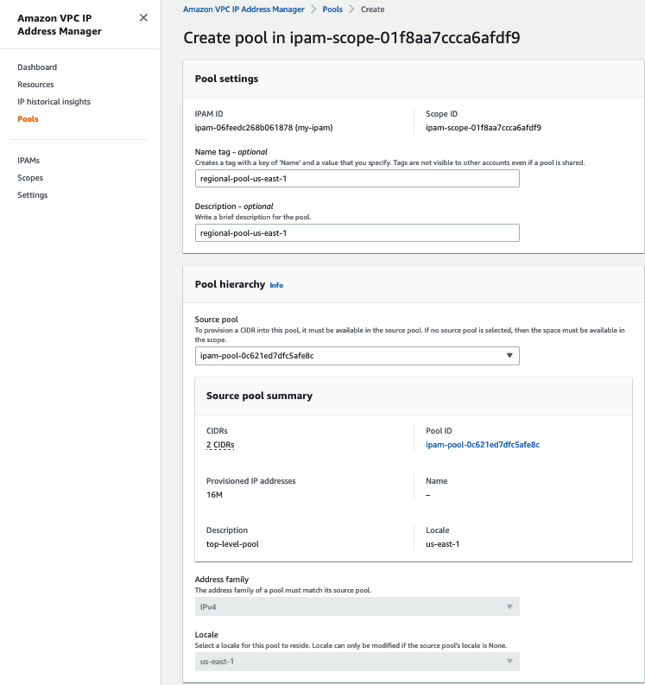
Task: Open the Source pool dropdown
Action: (357, 356)
